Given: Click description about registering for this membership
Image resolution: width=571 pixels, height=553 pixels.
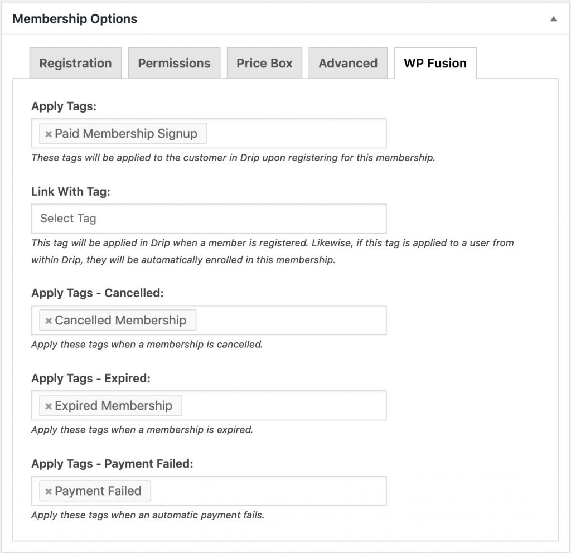Looking at the screenshot, I should click(x=234, y=158).
